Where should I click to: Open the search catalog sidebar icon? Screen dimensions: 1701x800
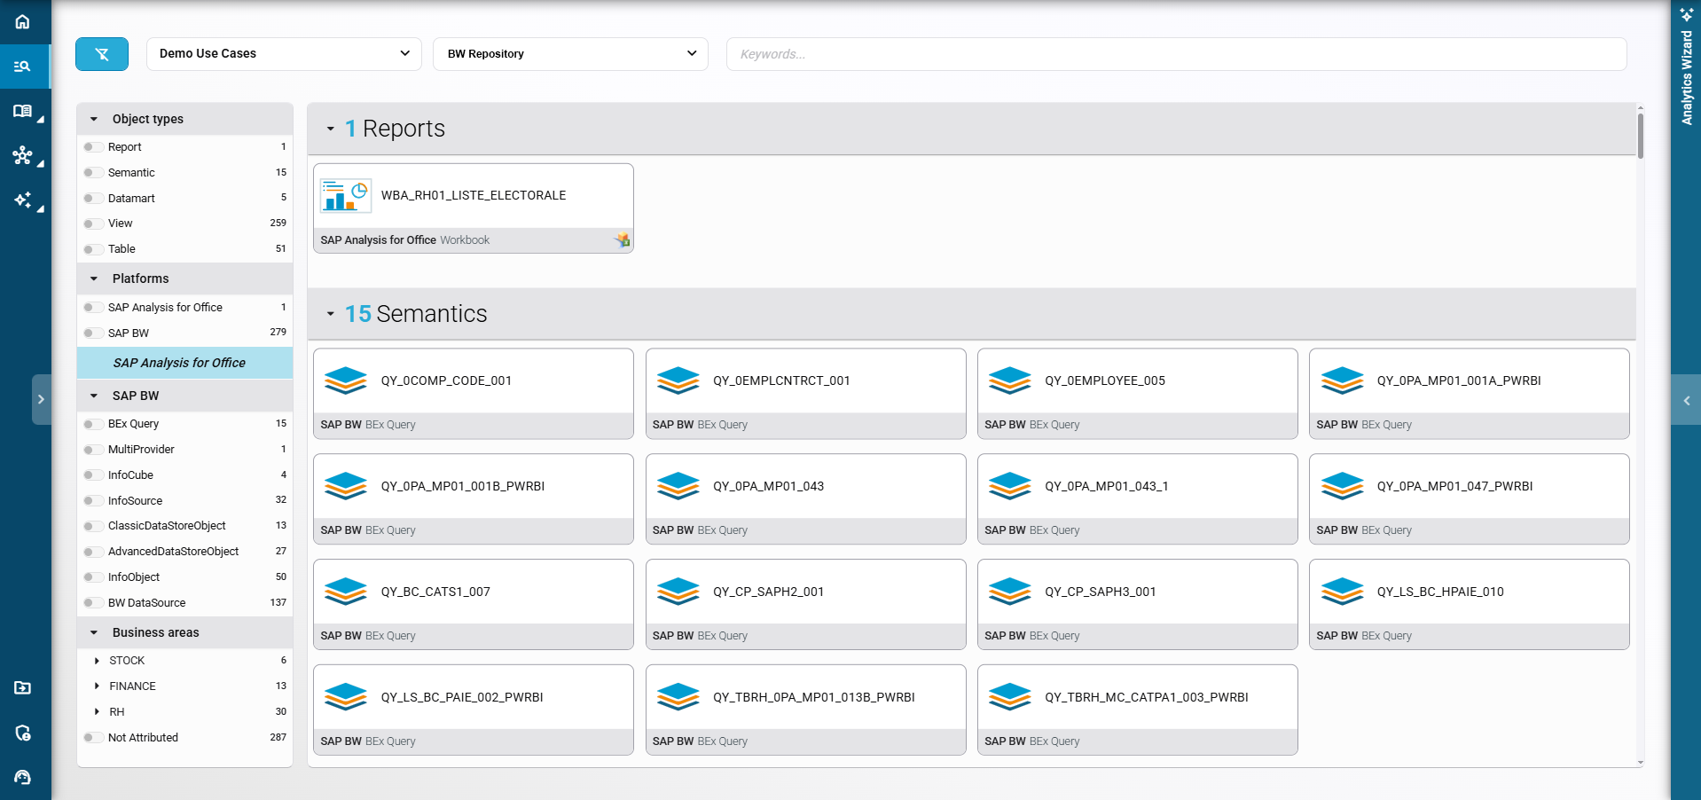pos(23,67)
